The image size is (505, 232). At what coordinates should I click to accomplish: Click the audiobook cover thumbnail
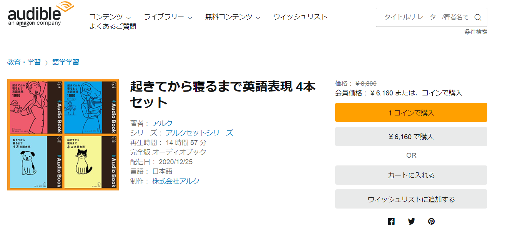[63, 135]
